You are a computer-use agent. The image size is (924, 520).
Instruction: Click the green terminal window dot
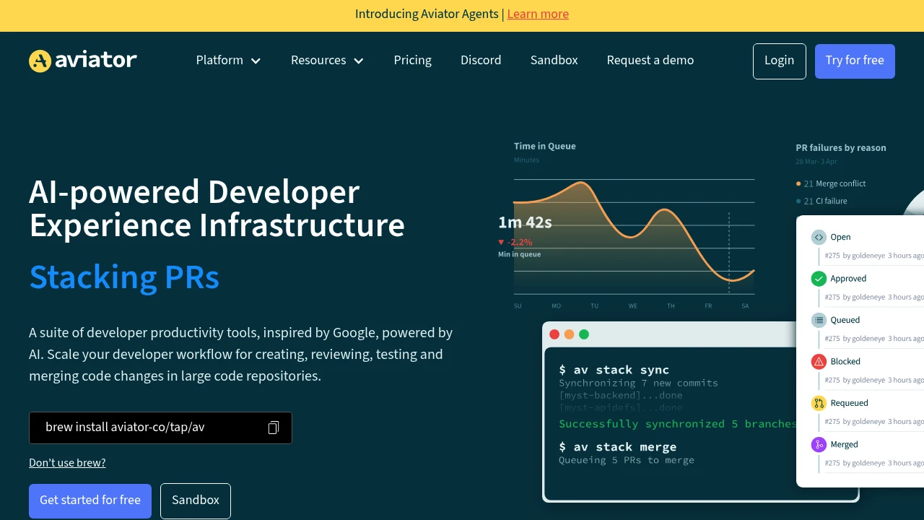pos(584,334)
